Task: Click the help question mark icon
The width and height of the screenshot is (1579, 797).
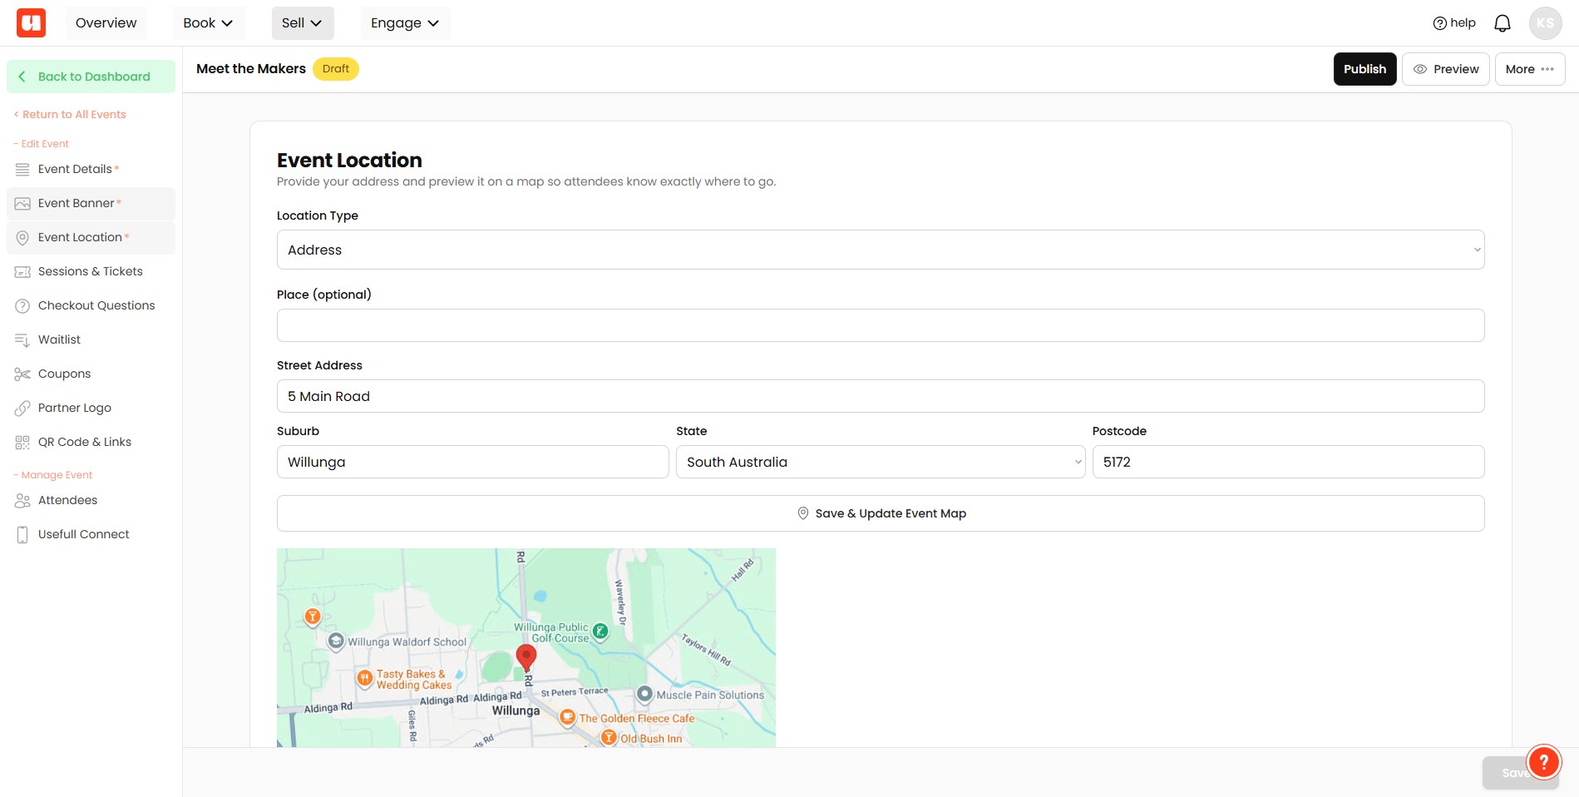Action: point(1439,23)
